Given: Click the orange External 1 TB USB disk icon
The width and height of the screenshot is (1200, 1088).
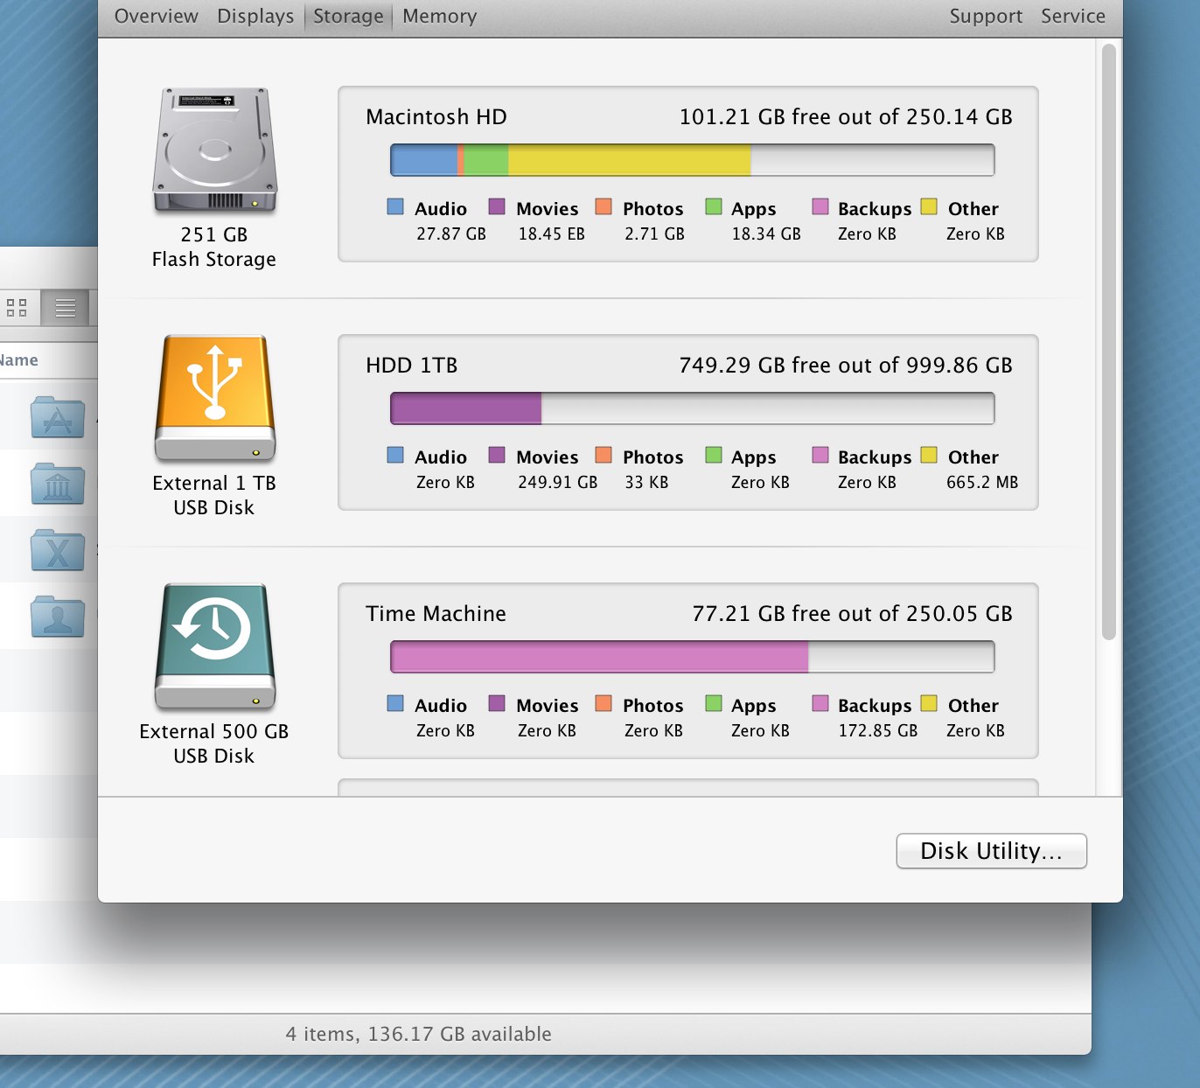Looking at the screenshot, I should [x=215, y=399].
